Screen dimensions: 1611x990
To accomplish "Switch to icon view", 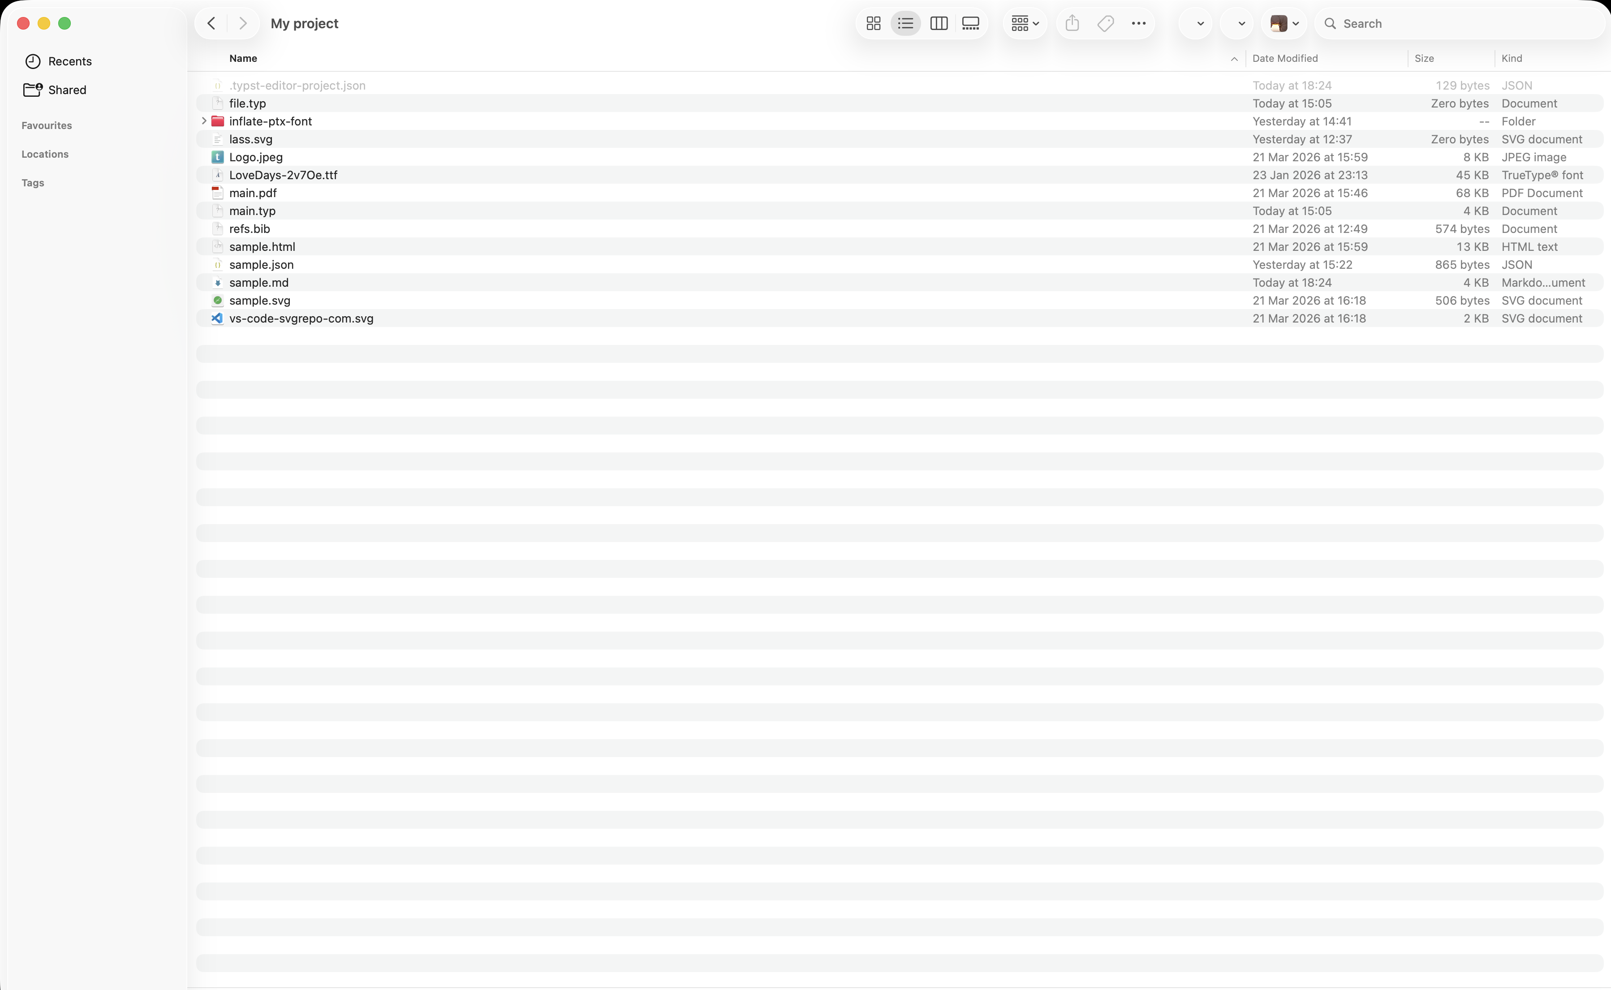I will [873, 23].
